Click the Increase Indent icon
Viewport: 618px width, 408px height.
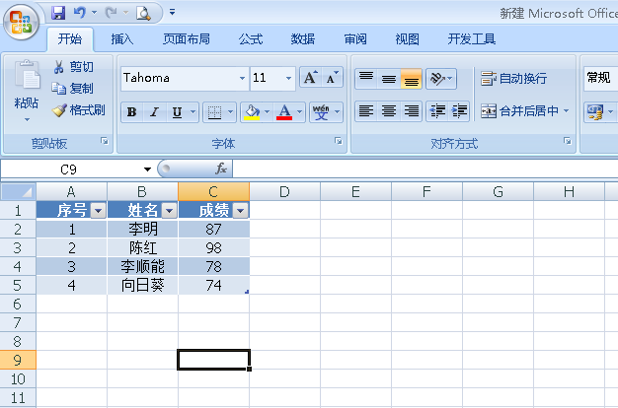point(459,111)
